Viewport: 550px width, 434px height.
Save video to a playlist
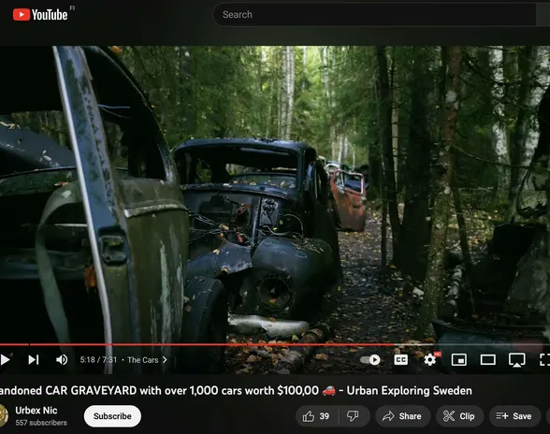[x=514, y=416]
